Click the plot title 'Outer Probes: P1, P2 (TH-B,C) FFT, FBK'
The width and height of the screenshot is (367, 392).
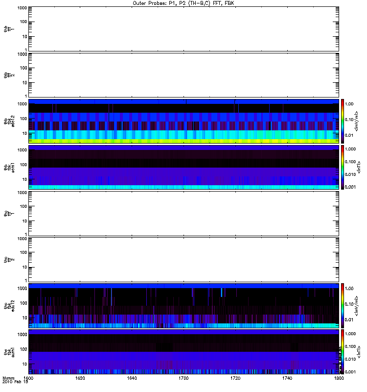[x=183, y=3]
